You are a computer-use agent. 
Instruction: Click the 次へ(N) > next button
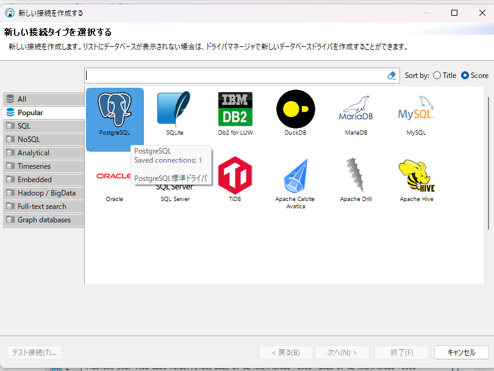pyautogui.click(x=342, y=353)
